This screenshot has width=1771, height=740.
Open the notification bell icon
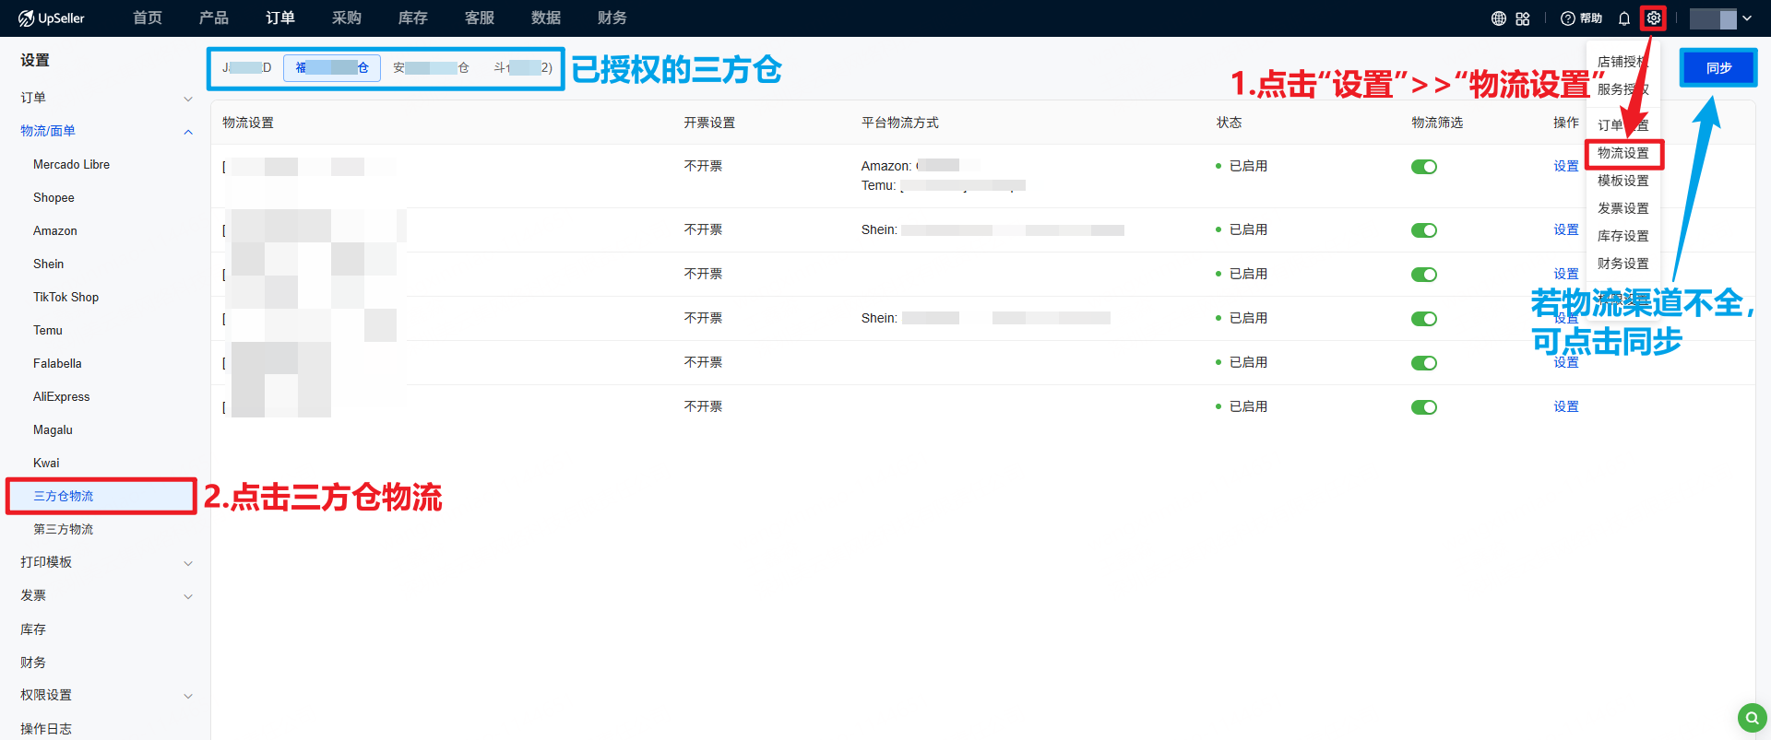pyautogui.click(x=1624, y=18)
